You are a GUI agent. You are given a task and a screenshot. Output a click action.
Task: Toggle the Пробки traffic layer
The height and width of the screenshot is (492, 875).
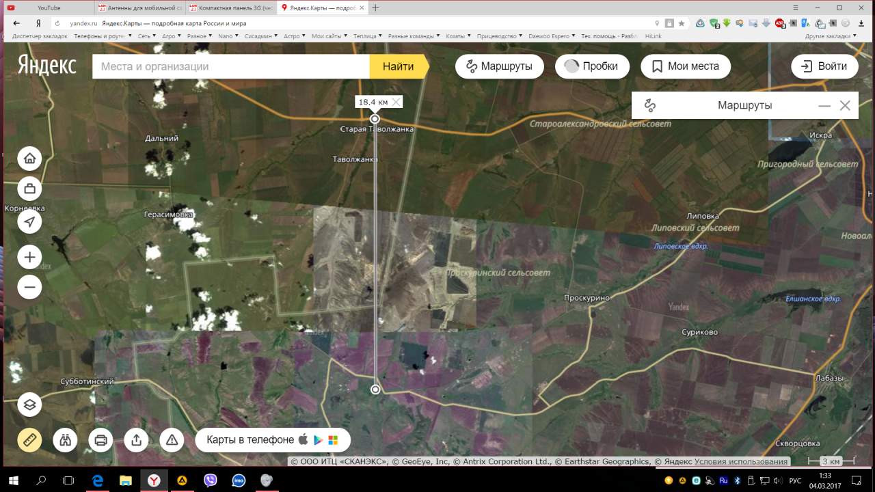[x=592, y=66]
